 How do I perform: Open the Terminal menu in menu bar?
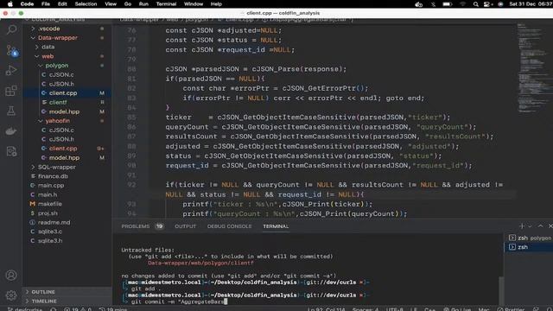(x=166, y=4)
